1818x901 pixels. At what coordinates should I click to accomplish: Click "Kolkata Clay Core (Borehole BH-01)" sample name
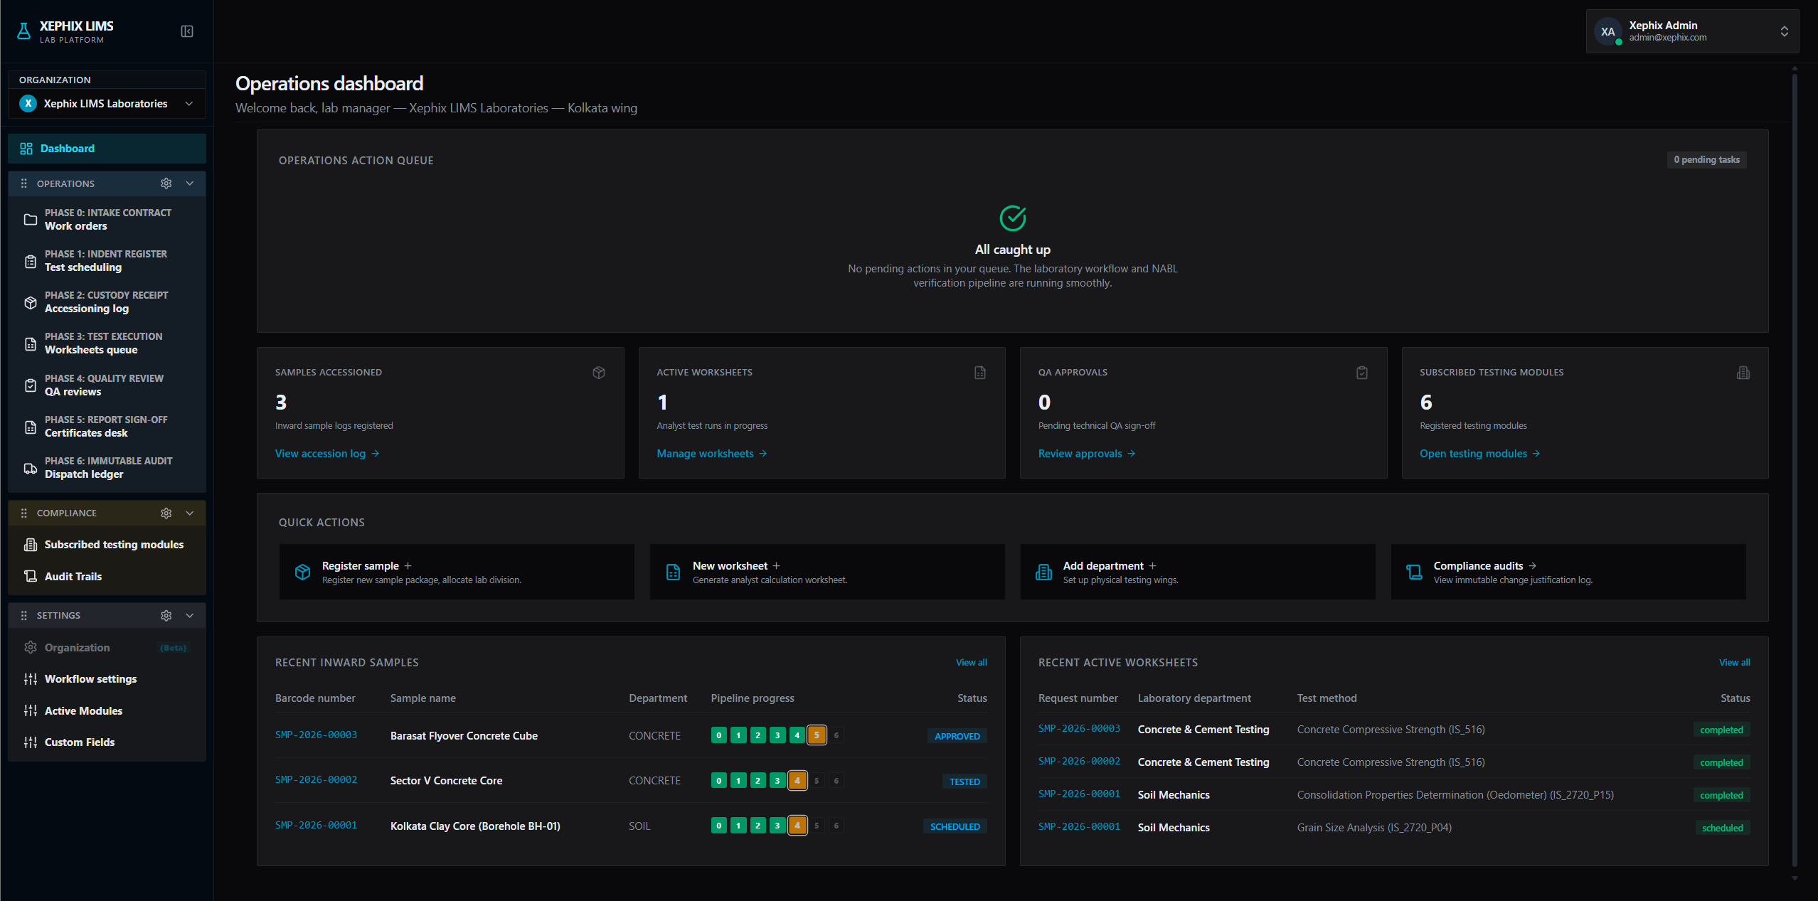click(x=475, y=826)
